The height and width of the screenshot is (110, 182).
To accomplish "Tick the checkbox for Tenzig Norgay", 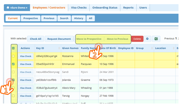I will tap(13, 96).
